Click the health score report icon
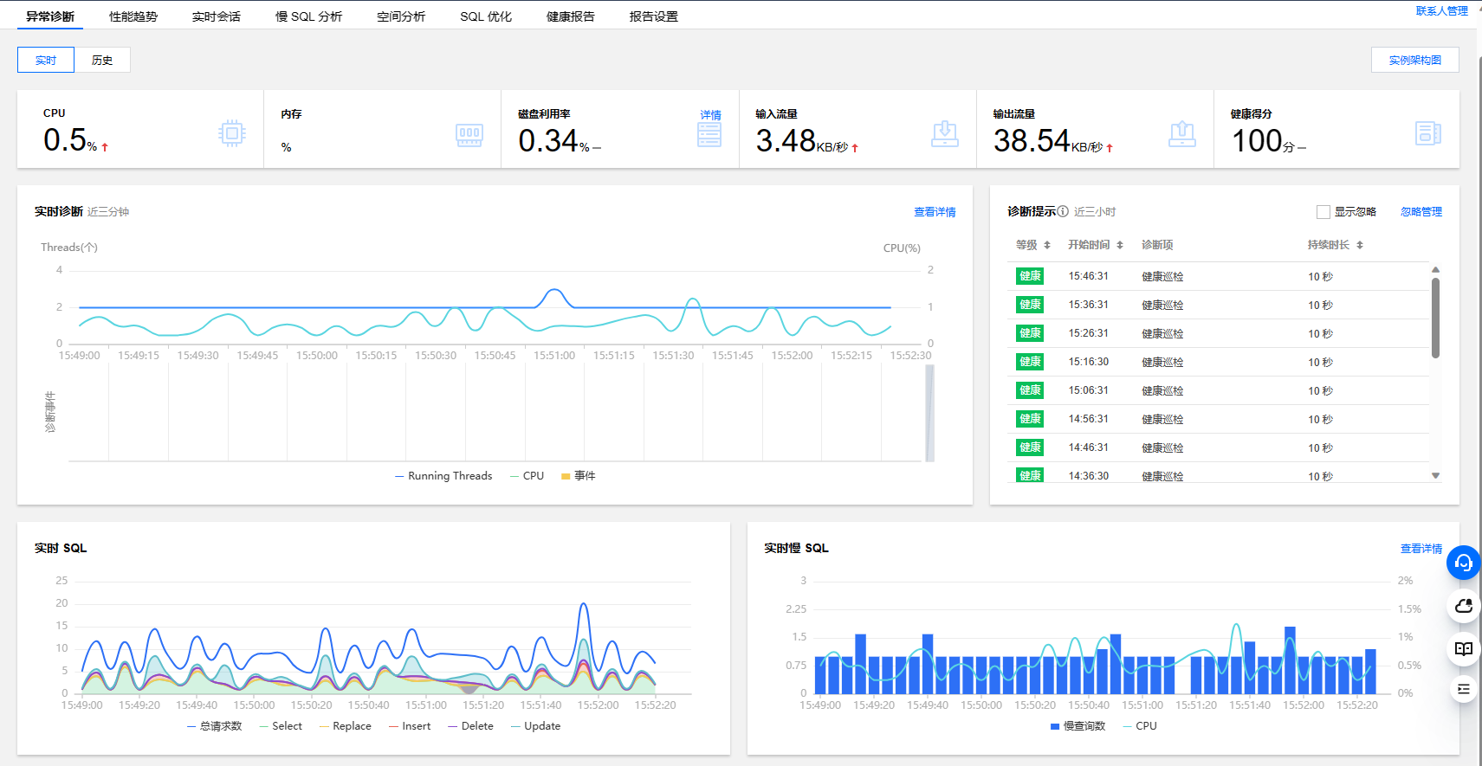This screenshot has height=766, width=1482. coord(1428,133)
